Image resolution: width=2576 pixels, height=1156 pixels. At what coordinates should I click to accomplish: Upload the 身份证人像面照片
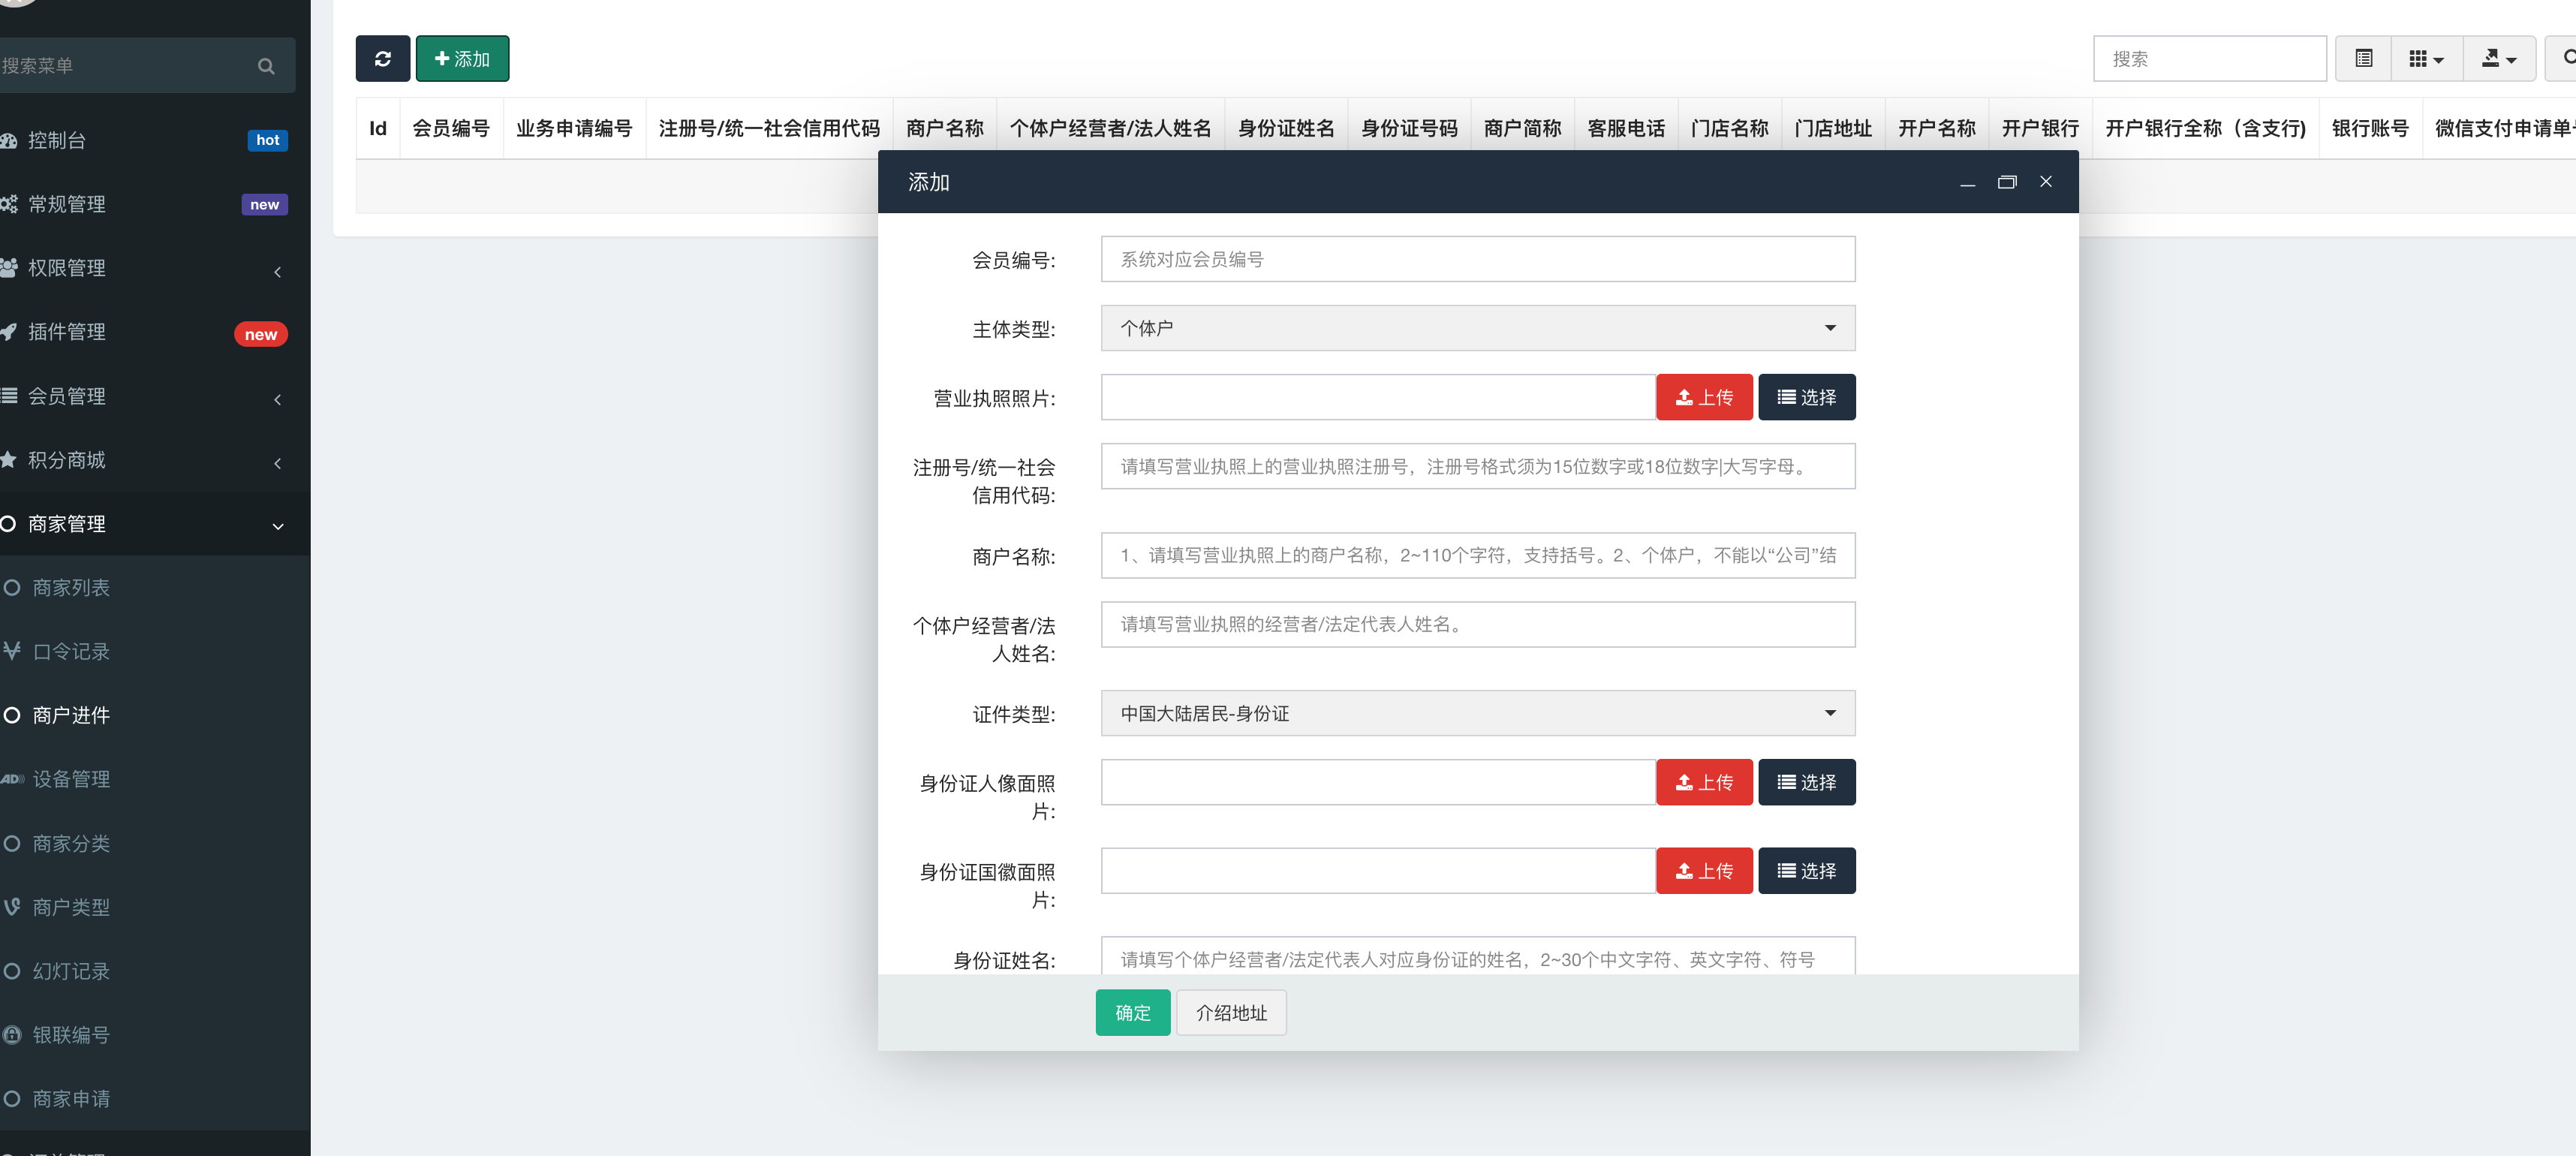point(1704,782)
